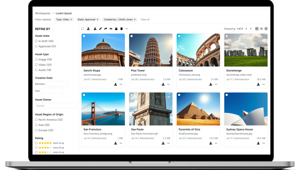Remove the State: Approved filter
300x170 pixels.
tap(97, 19)
